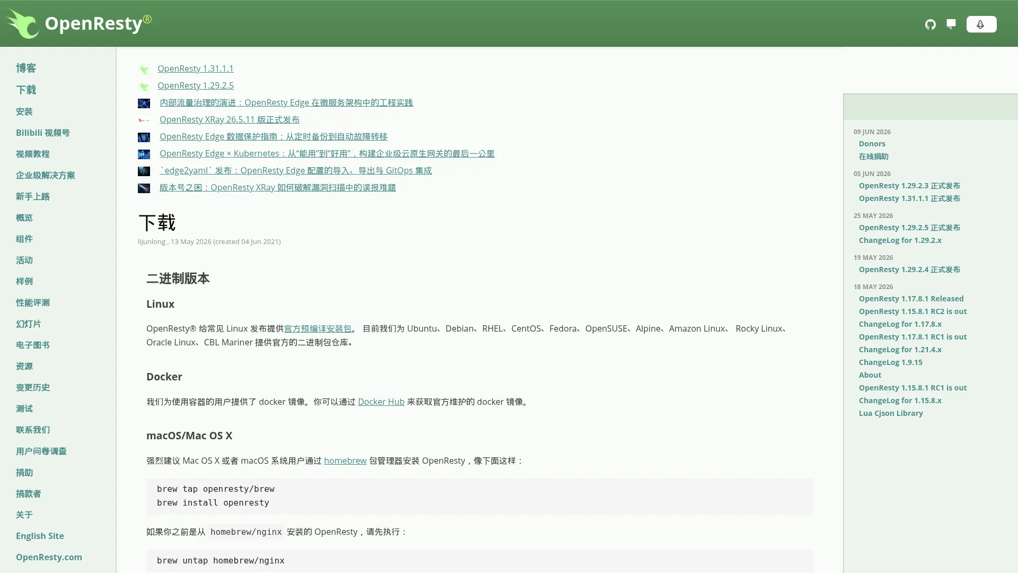Click hummingbird icon beside OpenResty 1.31.1.1

point(144,69)
